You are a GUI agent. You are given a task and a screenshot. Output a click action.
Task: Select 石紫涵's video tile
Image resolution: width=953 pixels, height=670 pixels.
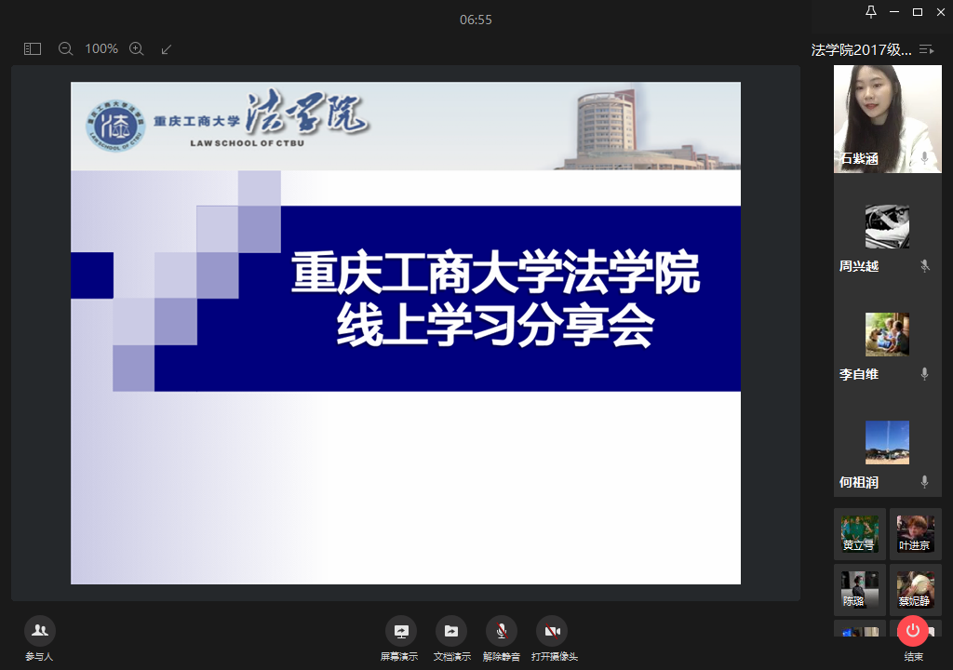tap(887, 118)
